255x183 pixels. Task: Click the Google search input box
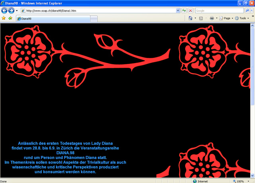(x=219, y=10)
